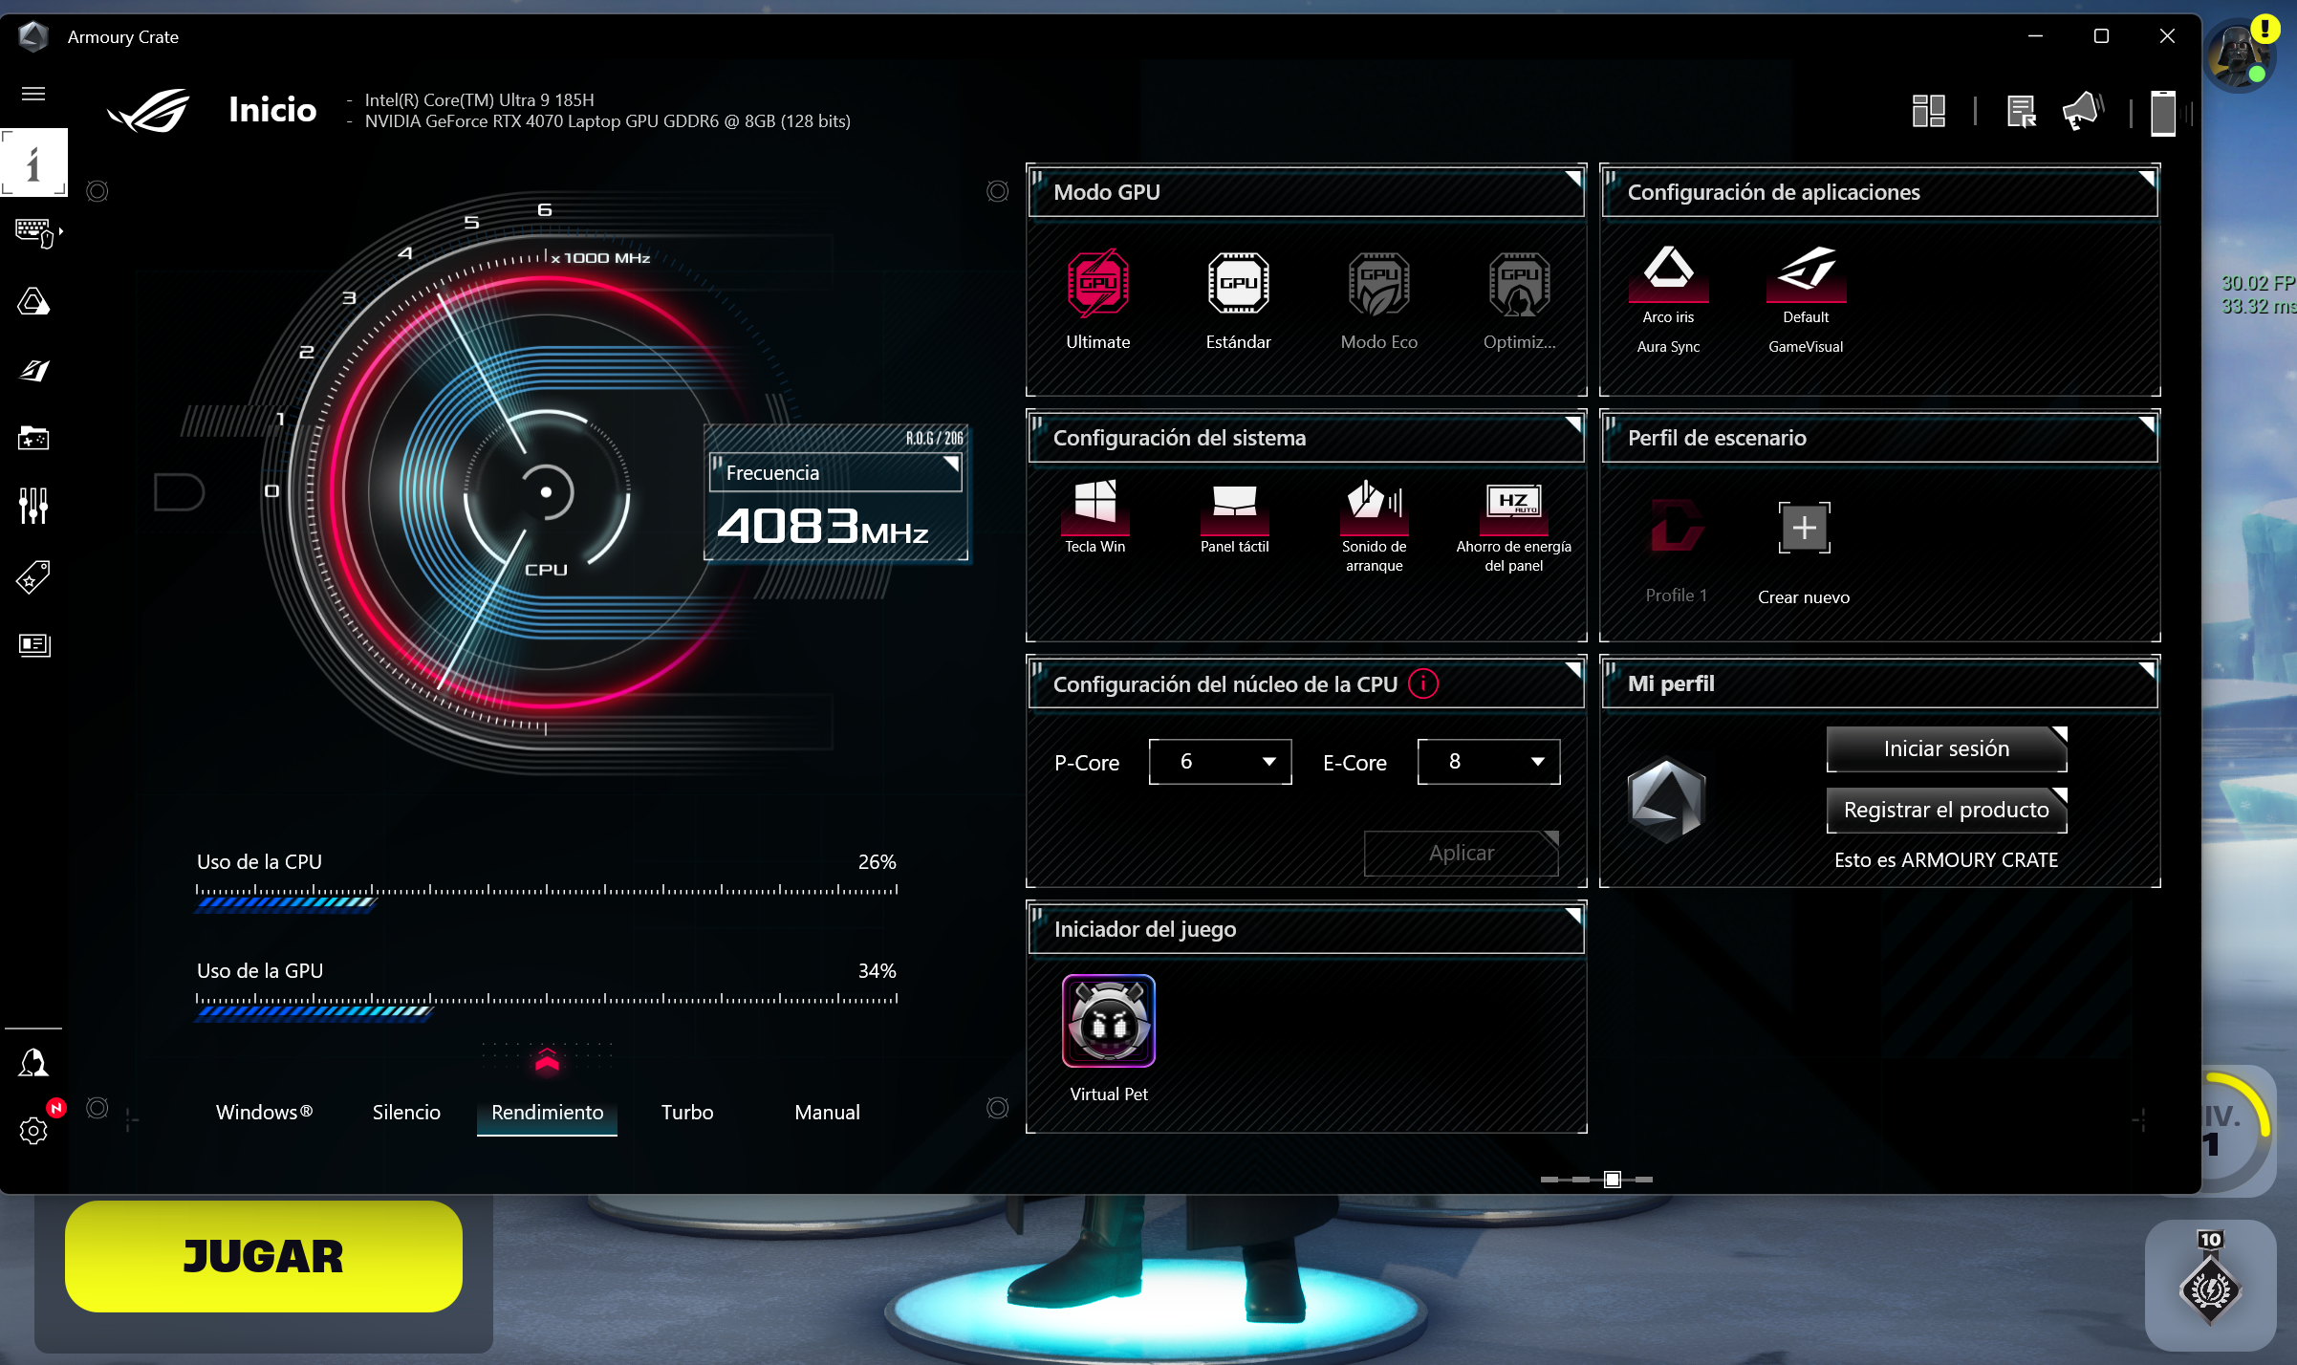The width and height of the screenshot is (2297, 1365).
Task: Open the E-Core count dropdown
Action: pos(1488,762)
